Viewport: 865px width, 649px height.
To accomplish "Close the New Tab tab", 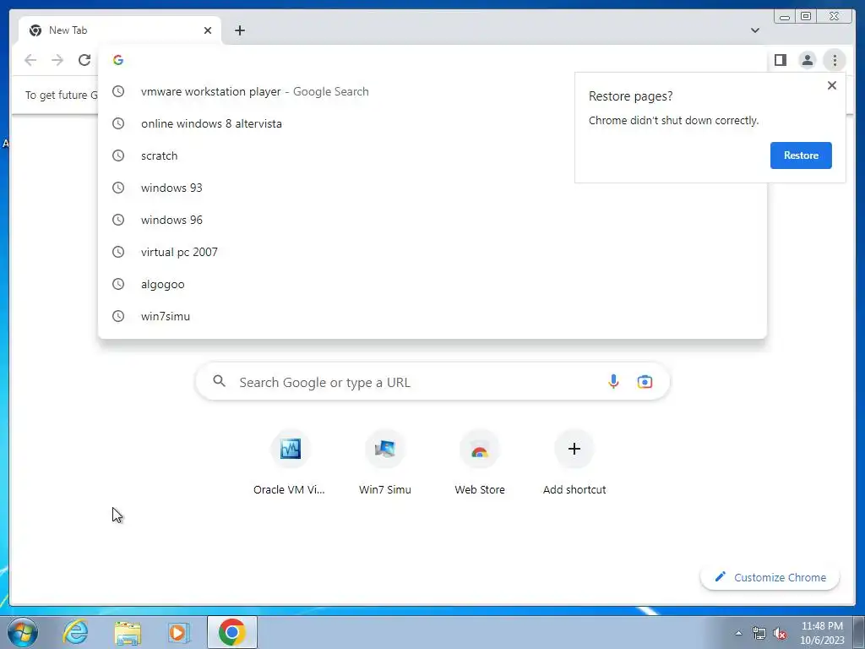I will click(208, 30).
